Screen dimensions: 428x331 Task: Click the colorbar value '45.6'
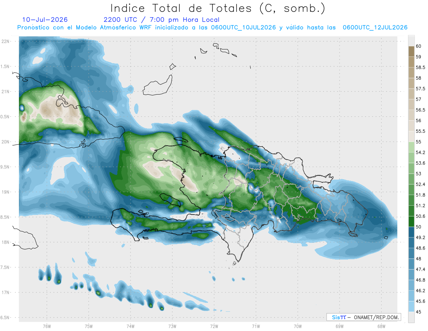pos(421,301)
